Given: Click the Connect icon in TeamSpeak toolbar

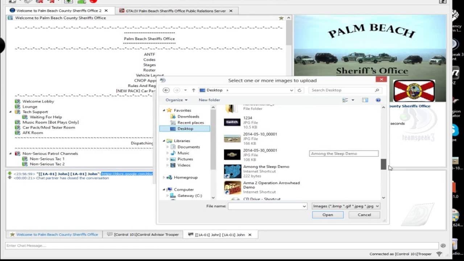Looking at the screenshot, I should (x=13, y=2).
